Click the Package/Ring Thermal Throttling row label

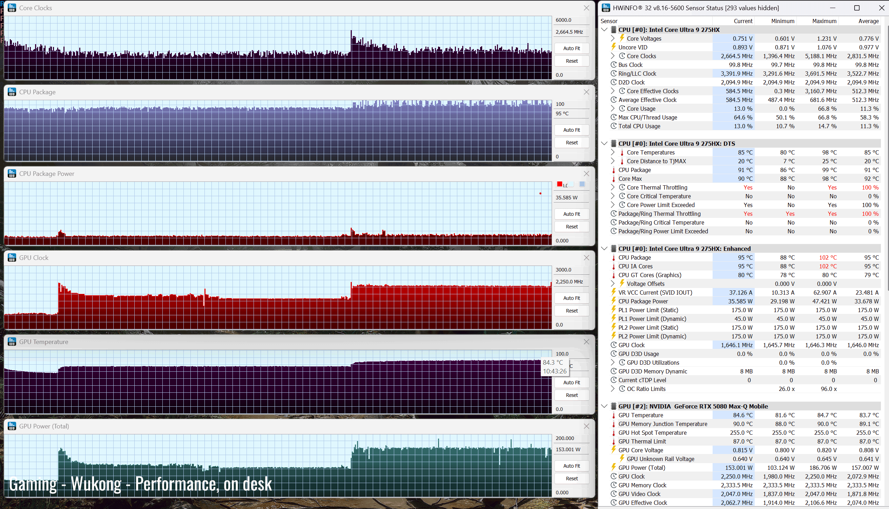[x=659, y=214]
